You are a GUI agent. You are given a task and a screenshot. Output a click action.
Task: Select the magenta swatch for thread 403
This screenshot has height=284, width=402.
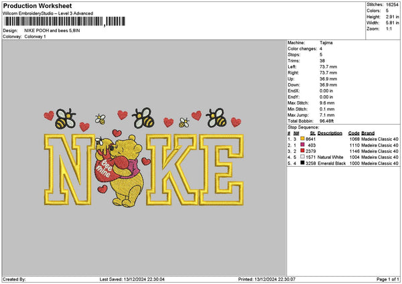tap(303, 145)
